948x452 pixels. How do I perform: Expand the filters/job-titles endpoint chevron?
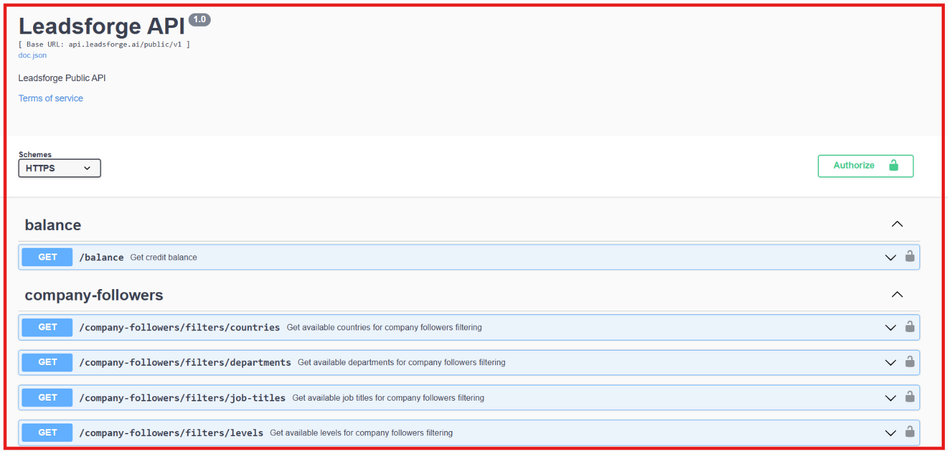point(890,398)
